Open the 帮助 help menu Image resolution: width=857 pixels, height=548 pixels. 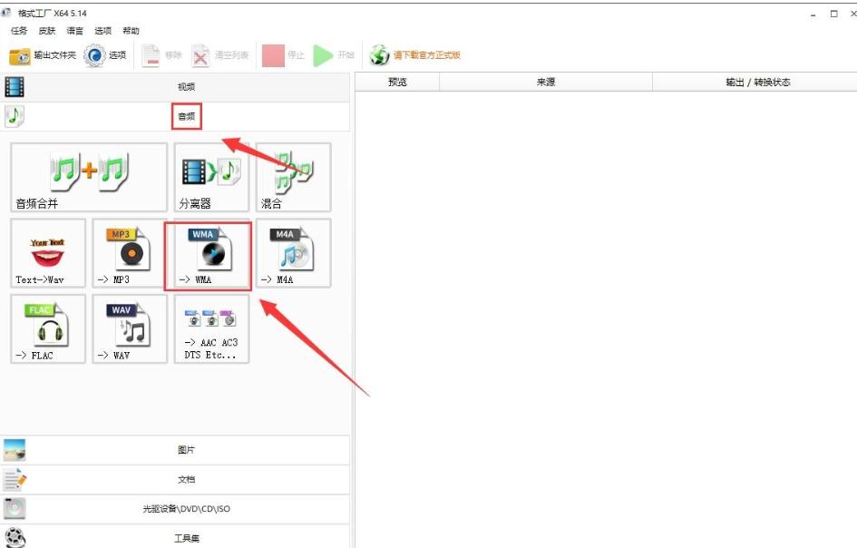[x=130, y=30]
